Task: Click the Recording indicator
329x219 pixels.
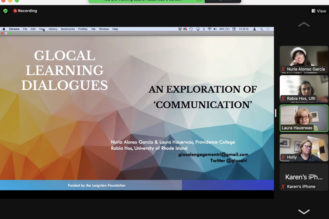Action: point(25,11)
